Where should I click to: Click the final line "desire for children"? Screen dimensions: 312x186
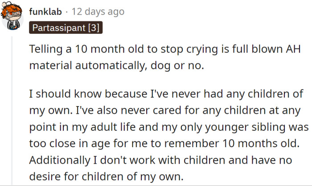pos(106,177)
